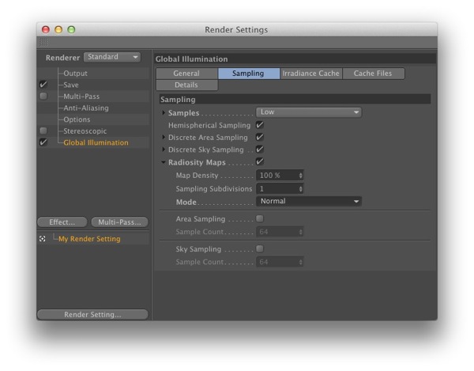This screenshot has width=474, height=371.
Task: Enable the Sky Sampling checkbox
Action: pyautogui.click(x=260, y=249)
